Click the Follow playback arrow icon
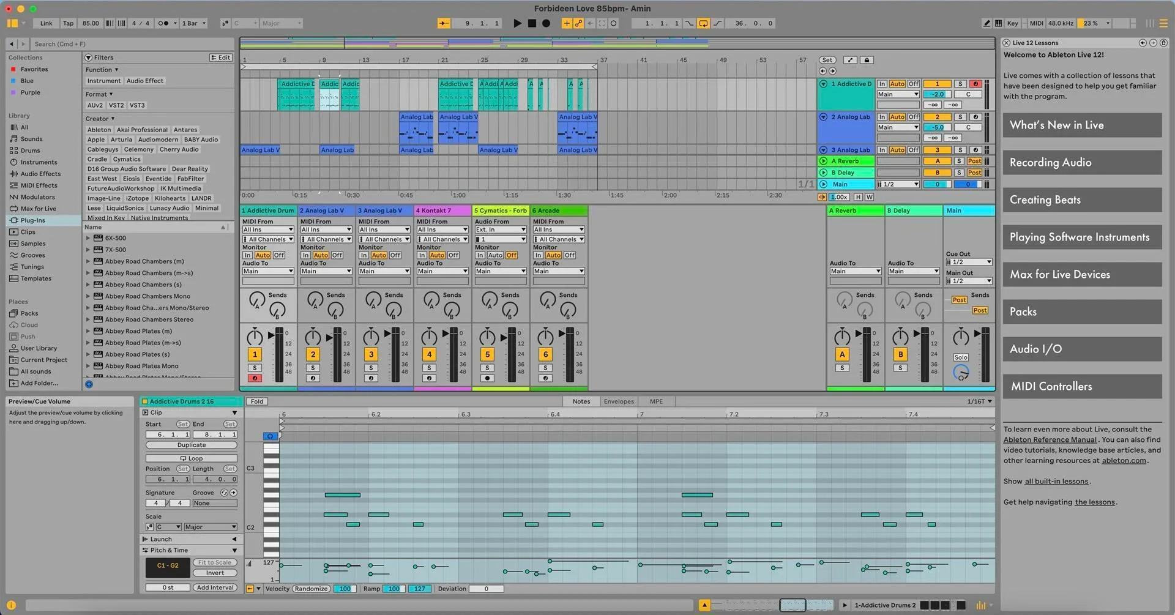1175x615 pixels. pos(444,23)
